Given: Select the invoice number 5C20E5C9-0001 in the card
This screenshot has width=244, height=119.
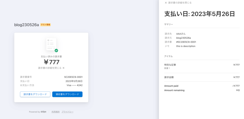Looking at the screenshot, I should [x=73, y=77].
